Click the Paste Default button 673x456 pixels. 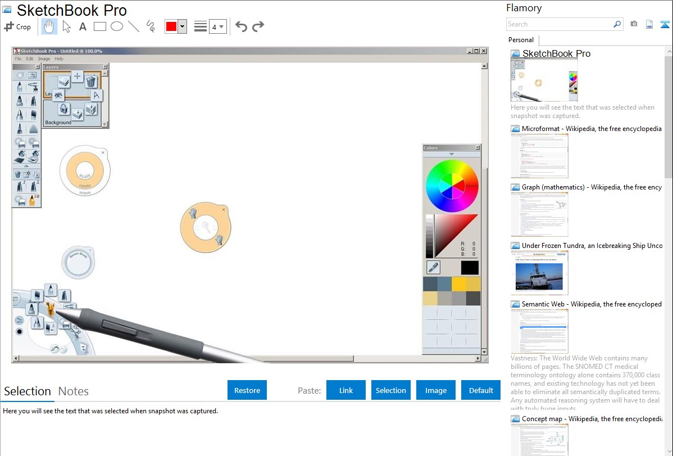(481, 390)
